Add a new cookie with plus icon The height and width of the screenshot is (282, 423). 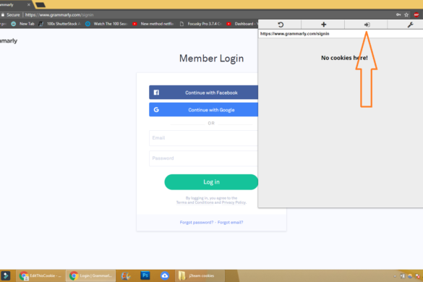[x=323, y=25]
